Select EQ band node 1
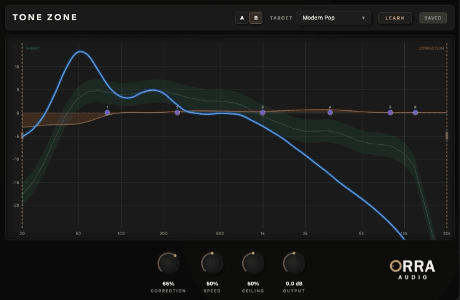The height and width of the screenshot is (300, 460). pos(107,113)
